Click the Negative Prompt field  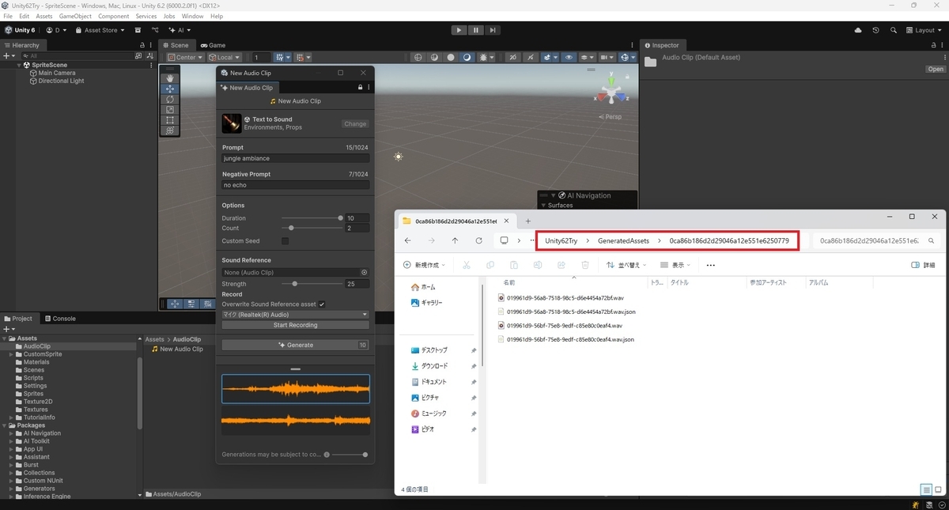(x=295, y=185)
